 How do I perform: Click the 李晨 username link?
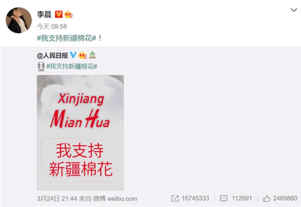point(44,14)
